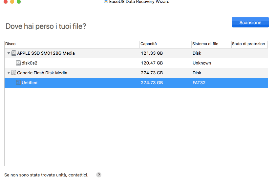Click the Stato di protezion column header
The image size is (275, 183).
[248, 44]
